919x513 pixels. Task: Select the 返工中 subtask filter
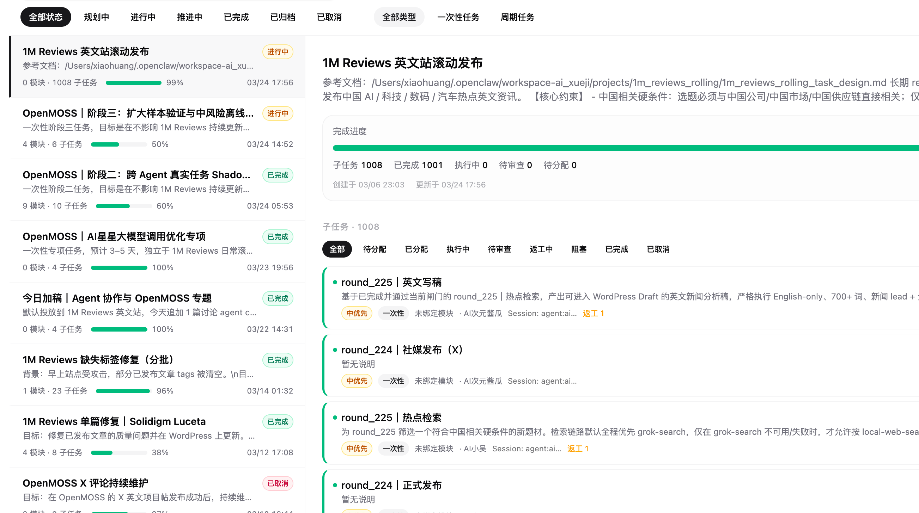[x=541, y=249]
